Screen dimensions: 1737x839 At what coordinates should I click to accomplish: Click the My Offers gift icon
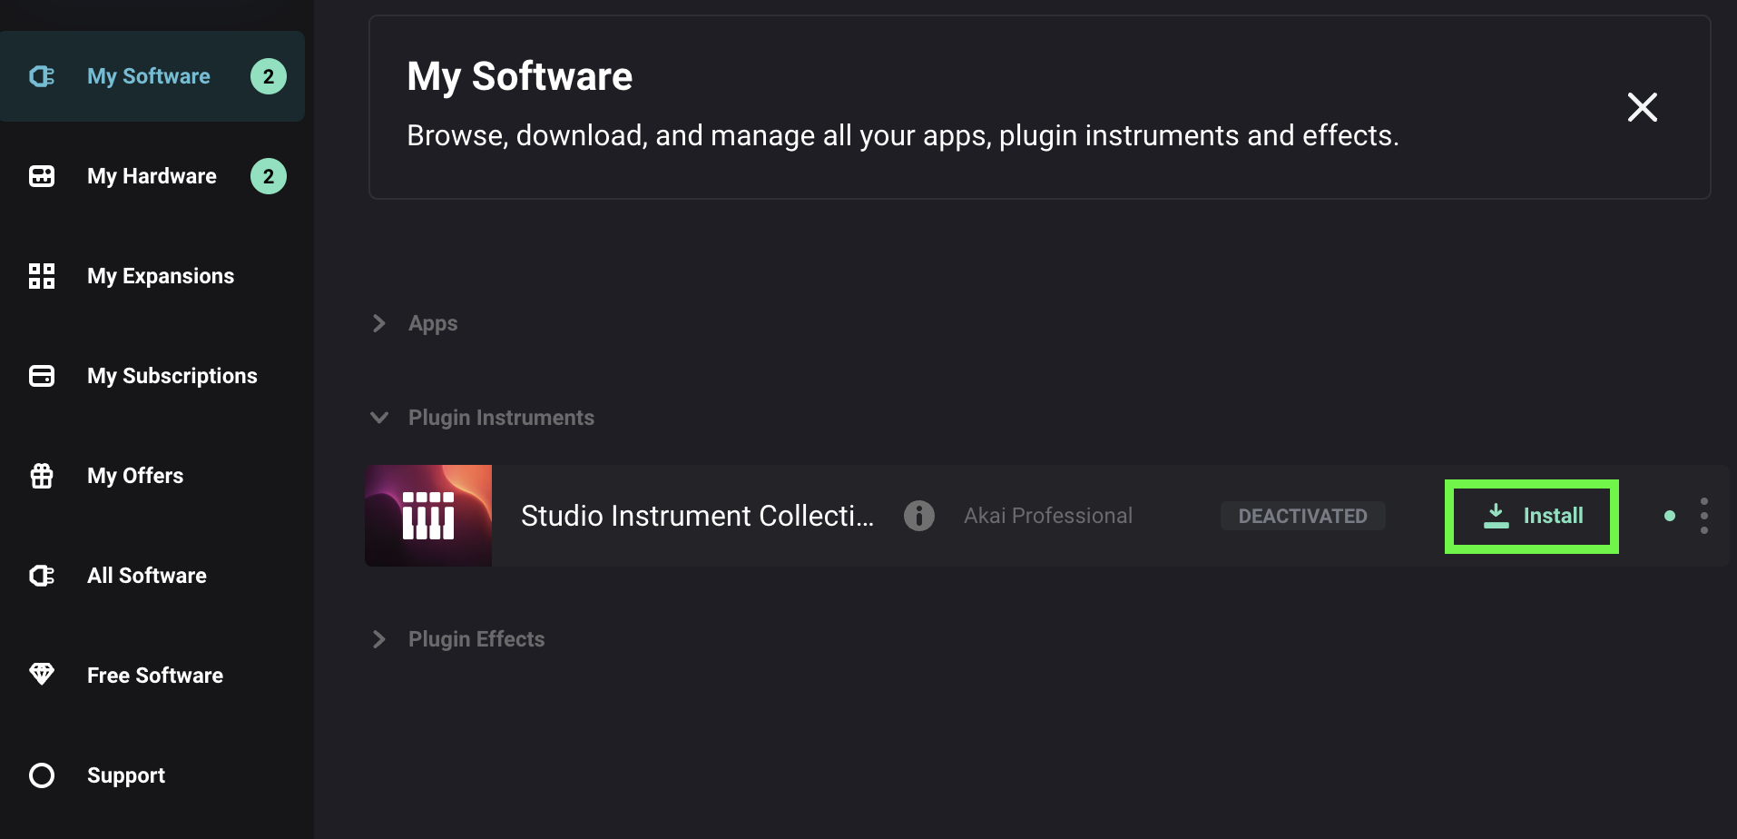42,476
